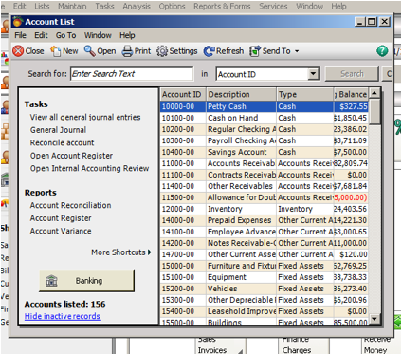
Task: Select Contracts Receivable row
Action: (x=264, y=175)
